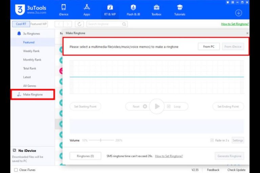Select Monthly Rank in the sidebar

[32, 59]
